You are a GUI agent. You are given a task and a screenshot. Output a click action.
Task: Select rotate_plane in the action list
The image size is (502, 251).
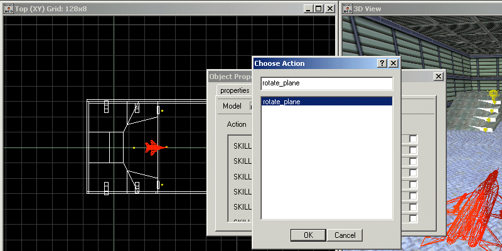326,102
